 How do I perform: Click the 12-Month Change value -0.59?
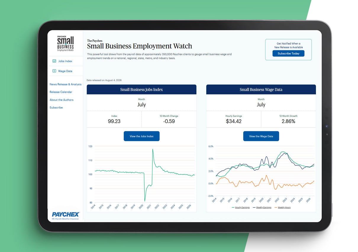[x=169, y=121]
